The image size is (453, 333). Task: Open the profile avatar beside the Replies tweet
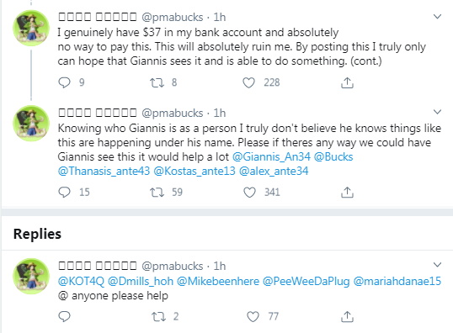click(31, 276)
